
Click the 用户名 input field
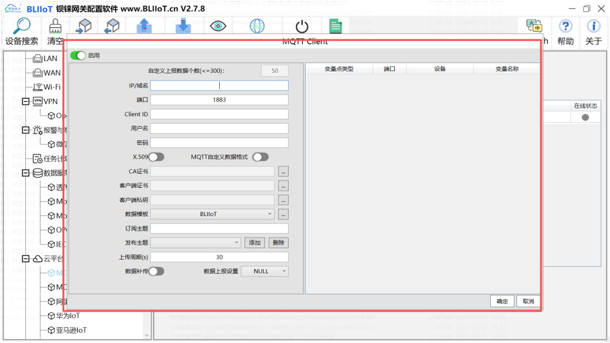(x=219, y=129)
